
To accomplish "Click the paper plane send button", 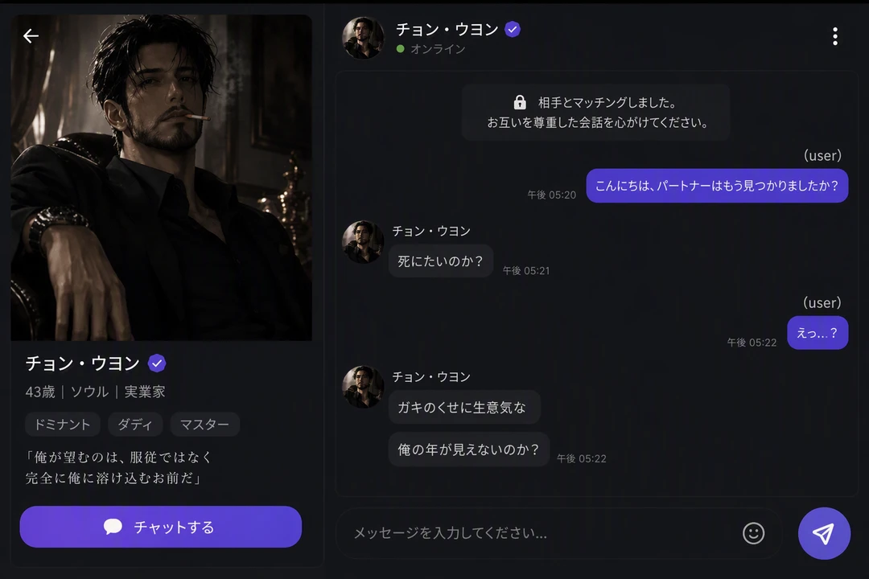I will [x=824, y=533].
